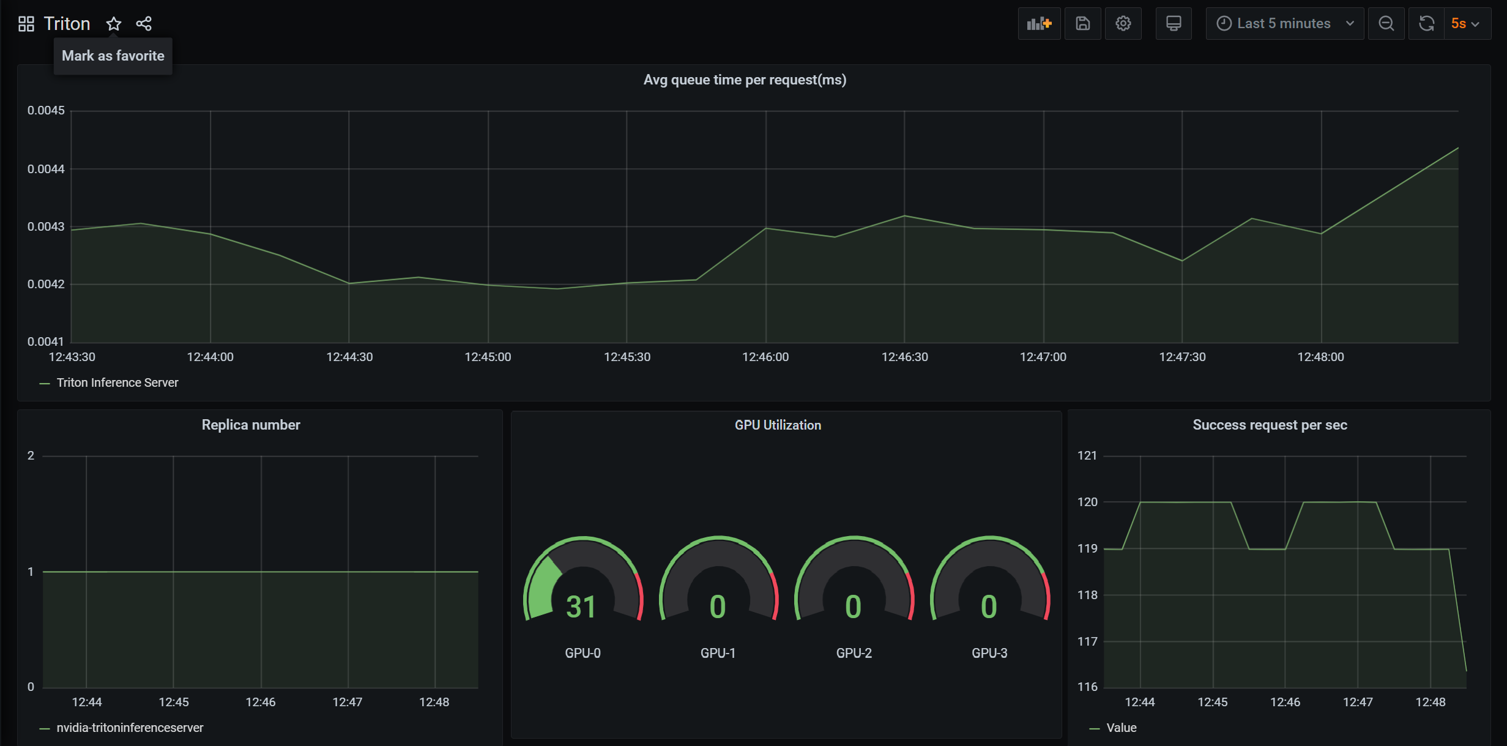1507x746 pixels.
Task: Open the Replica number panel title menu
Action: click(251, 425)
